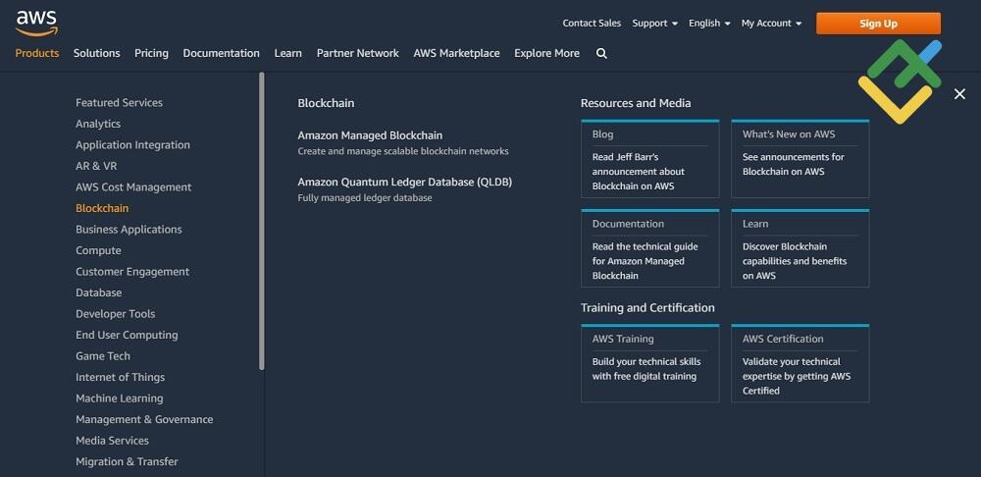Click the orange Sign Up button
This screenshot has width=981, height=477.
[878, 24]
